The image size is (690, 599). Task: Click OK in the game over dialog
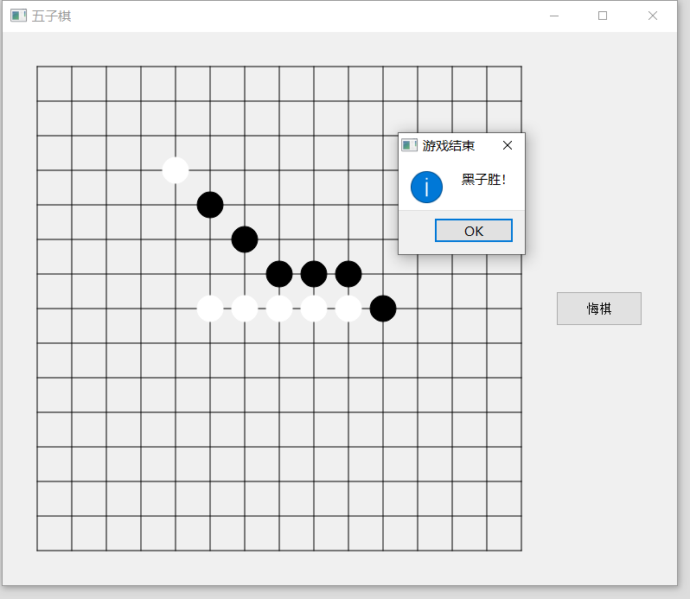[x=473, y=231]
